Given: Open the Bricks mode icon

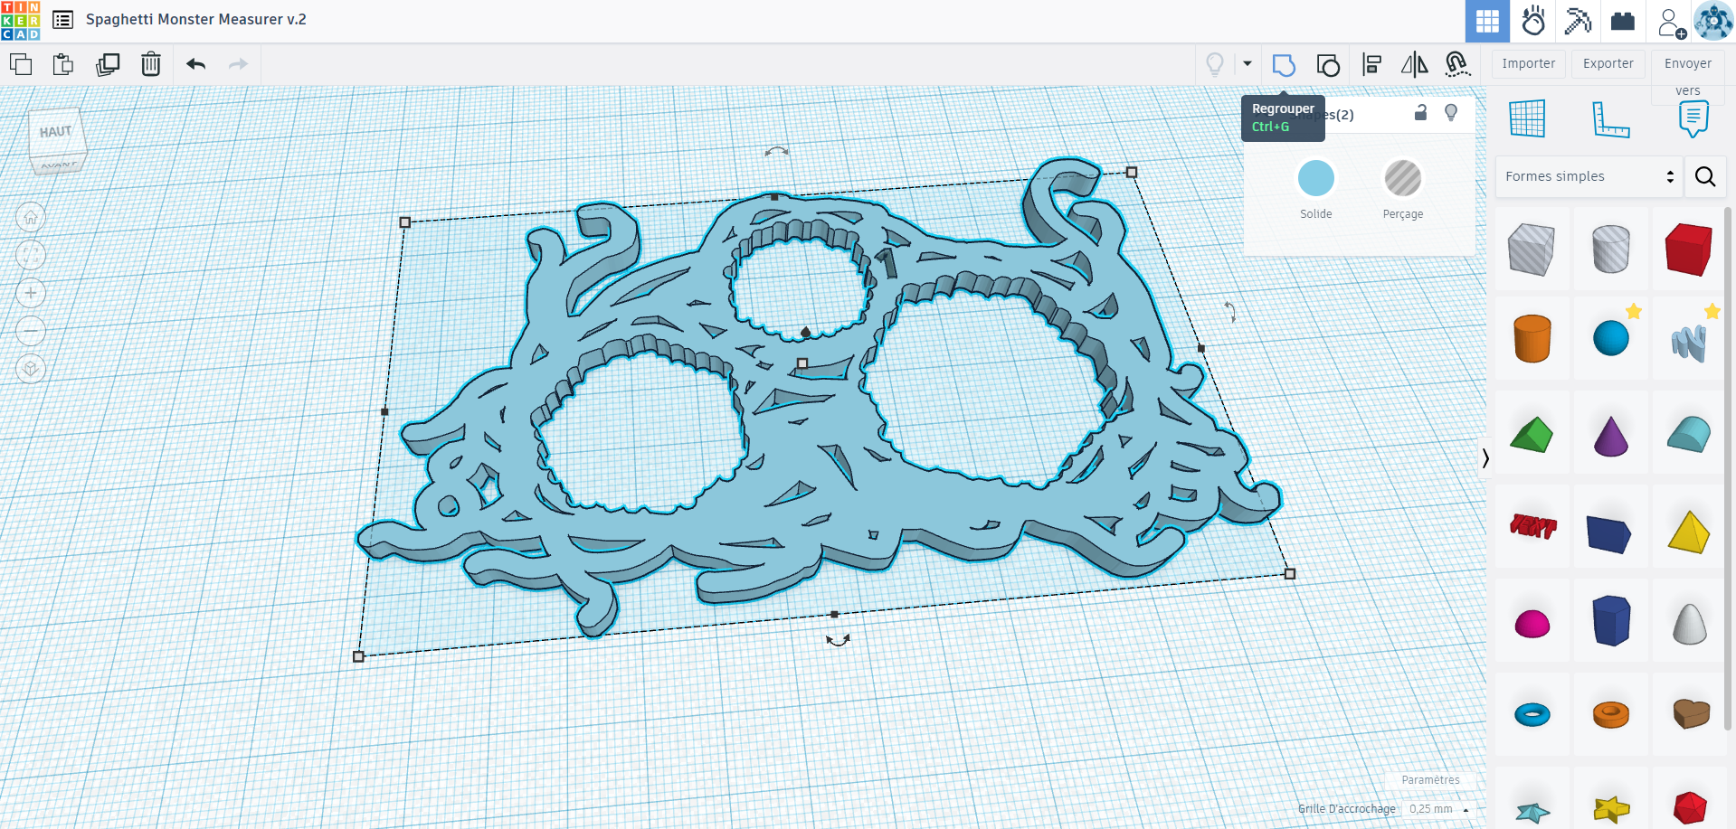Looking at the screenshot, I should click(1623, 22).
